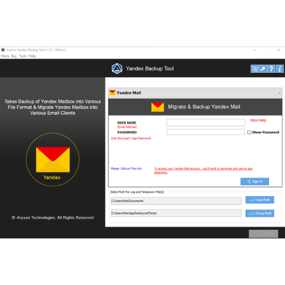Open the key activation icon
This screenshot has width=285, height=285.
tap(263, 69)
